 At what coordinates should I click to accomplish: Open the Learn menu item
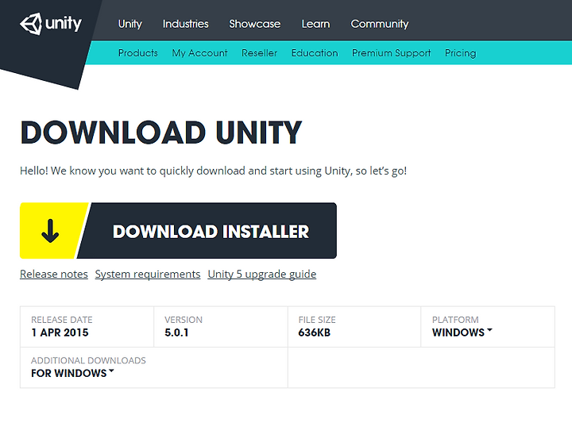click(315, 24)
